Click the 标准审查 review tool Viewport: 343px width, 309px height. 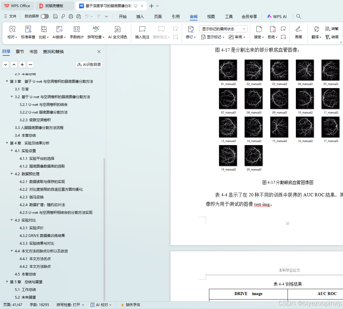[28, 32]
